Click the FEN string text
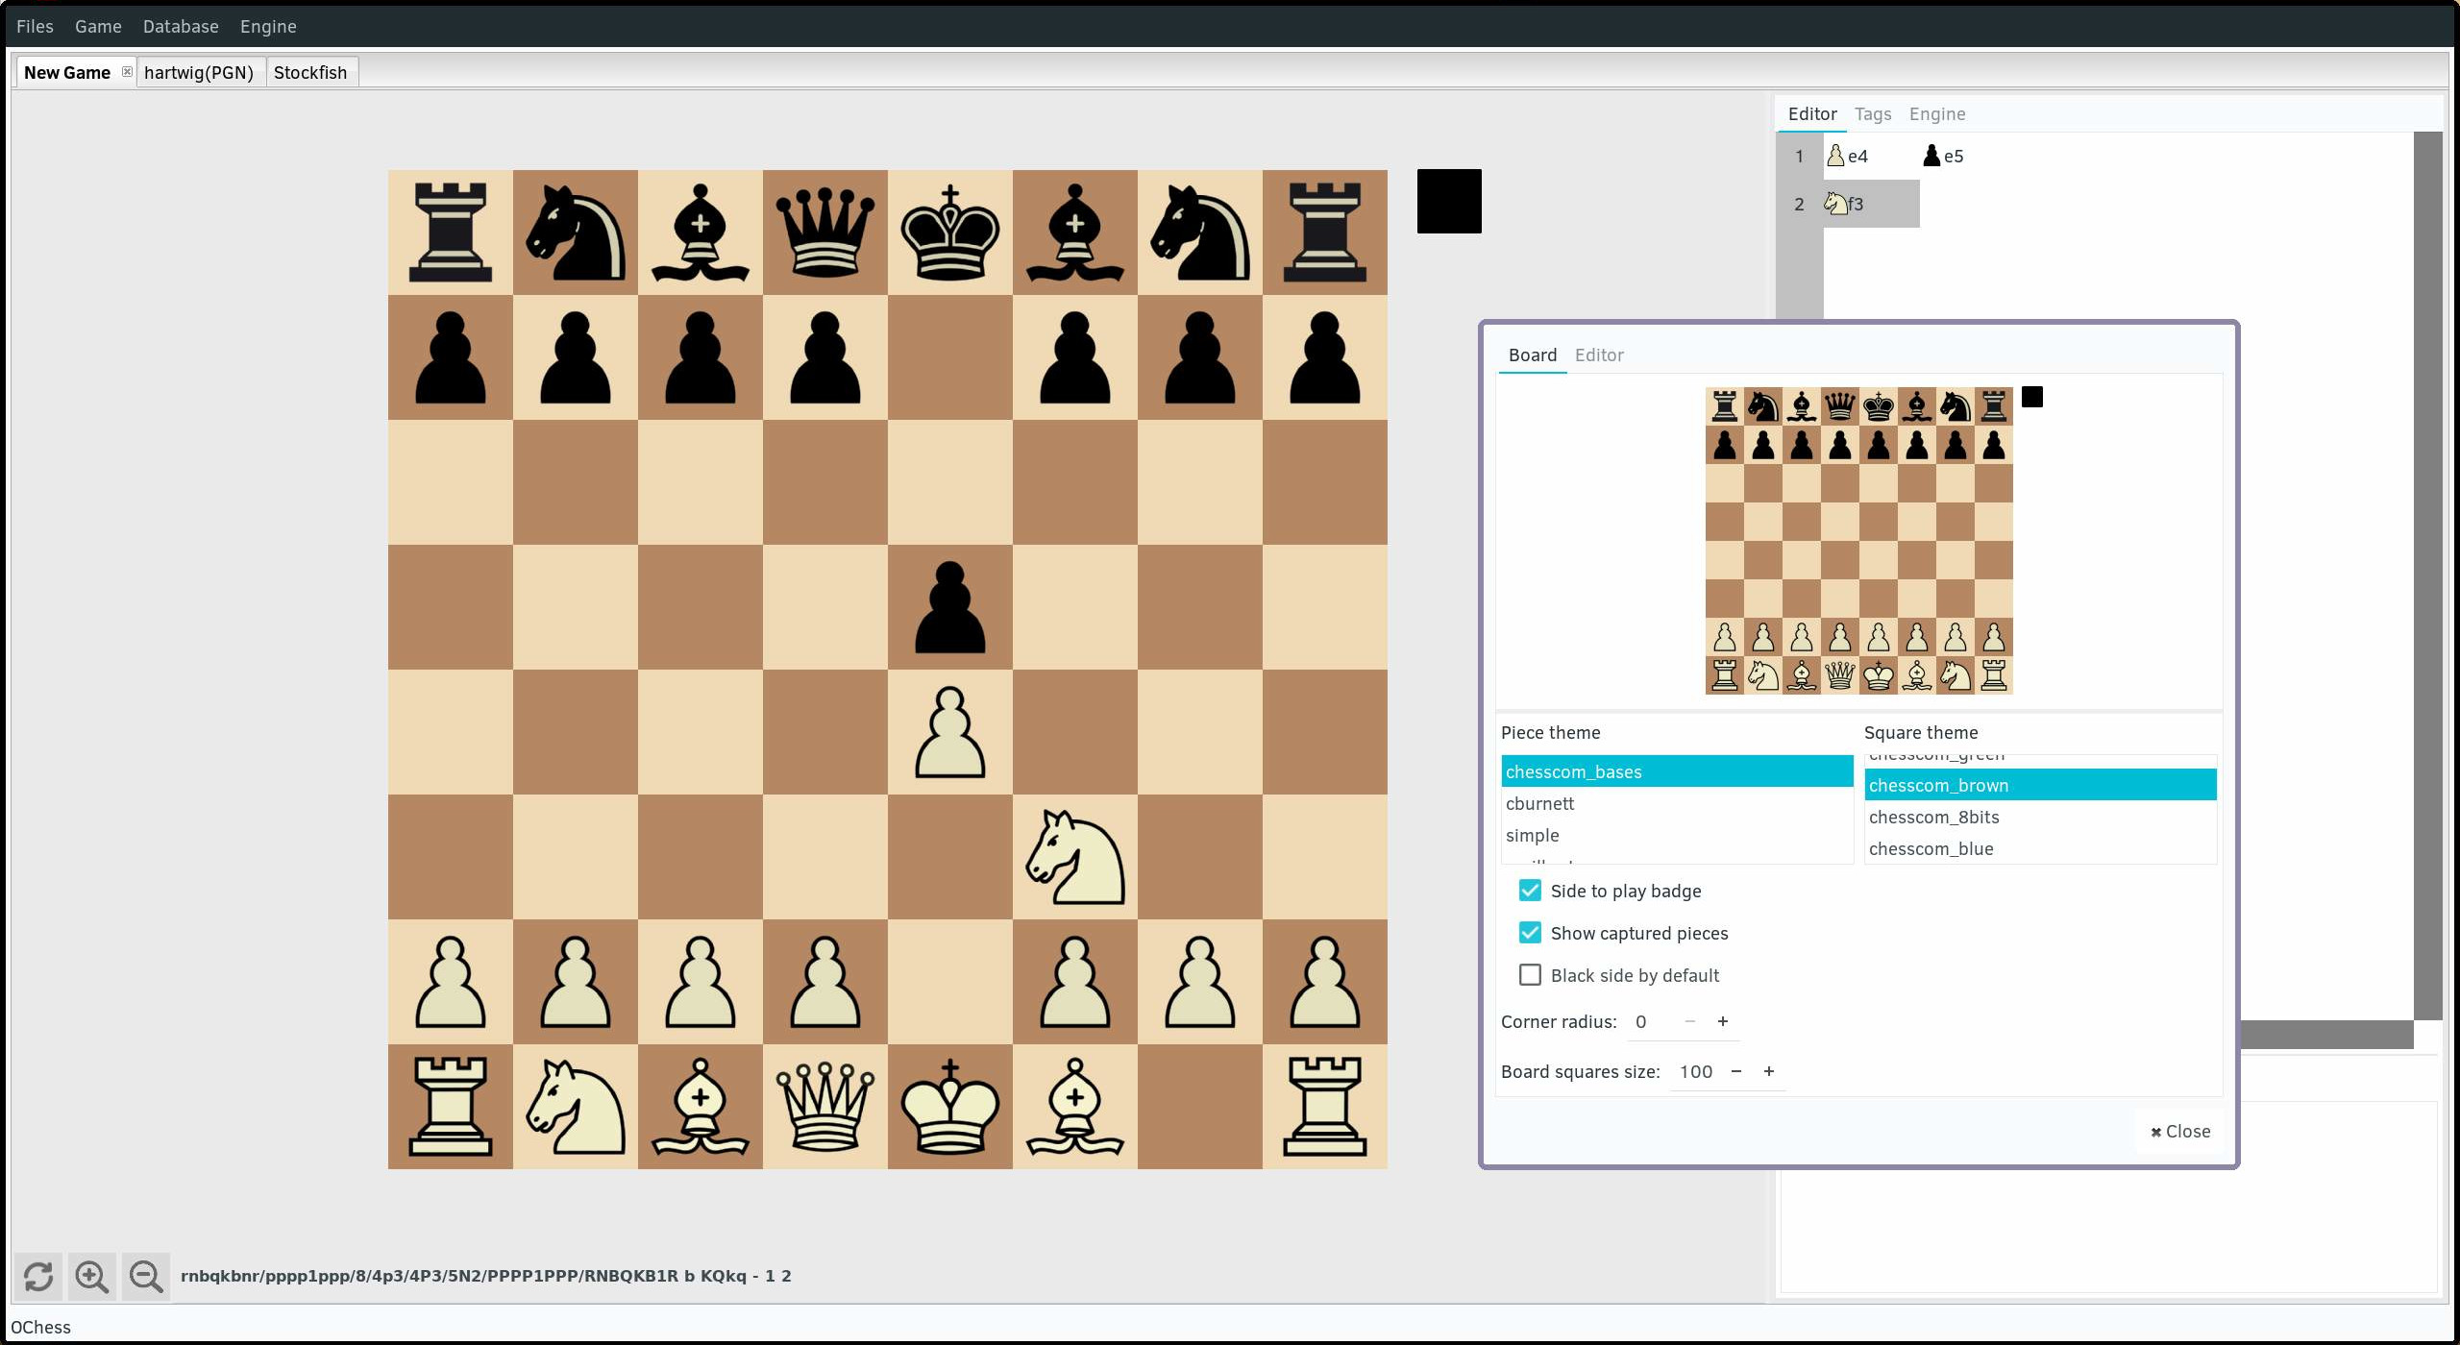The height and width of the screenshot is (1345, 2460). [x=485, y=1276]
